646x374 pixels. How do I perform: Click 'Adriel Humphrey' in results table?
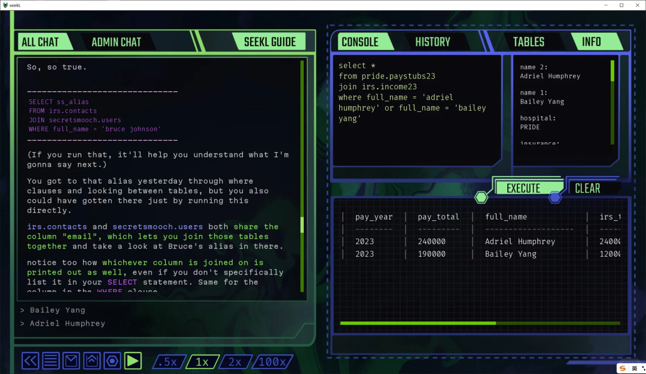click(520, 242)
